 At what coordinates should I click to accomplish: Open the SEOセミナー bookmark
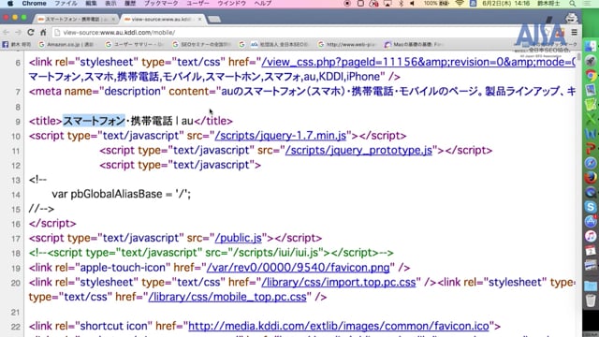coord(202,44)
